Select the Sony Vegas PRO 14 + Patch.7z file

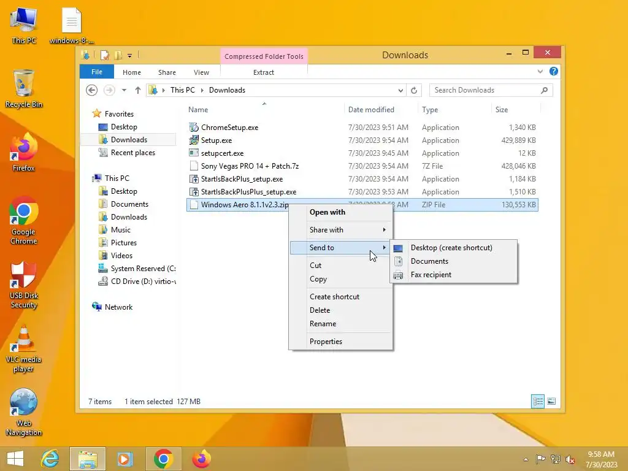pos(362,166)
